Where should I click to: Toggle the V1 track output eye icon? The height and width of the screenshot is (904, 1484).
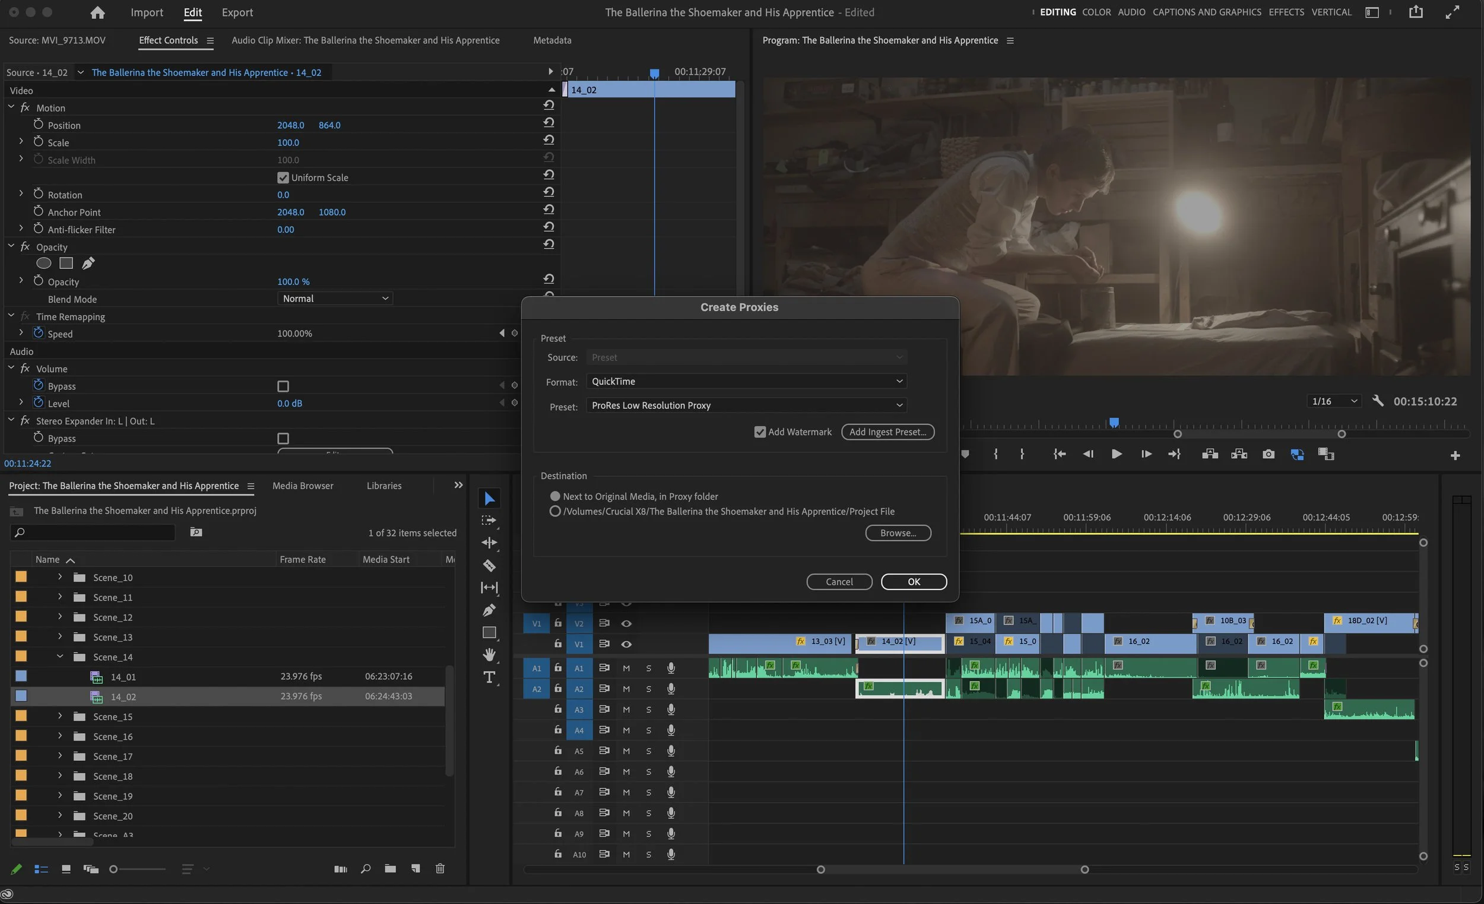(x=626, y=644)
